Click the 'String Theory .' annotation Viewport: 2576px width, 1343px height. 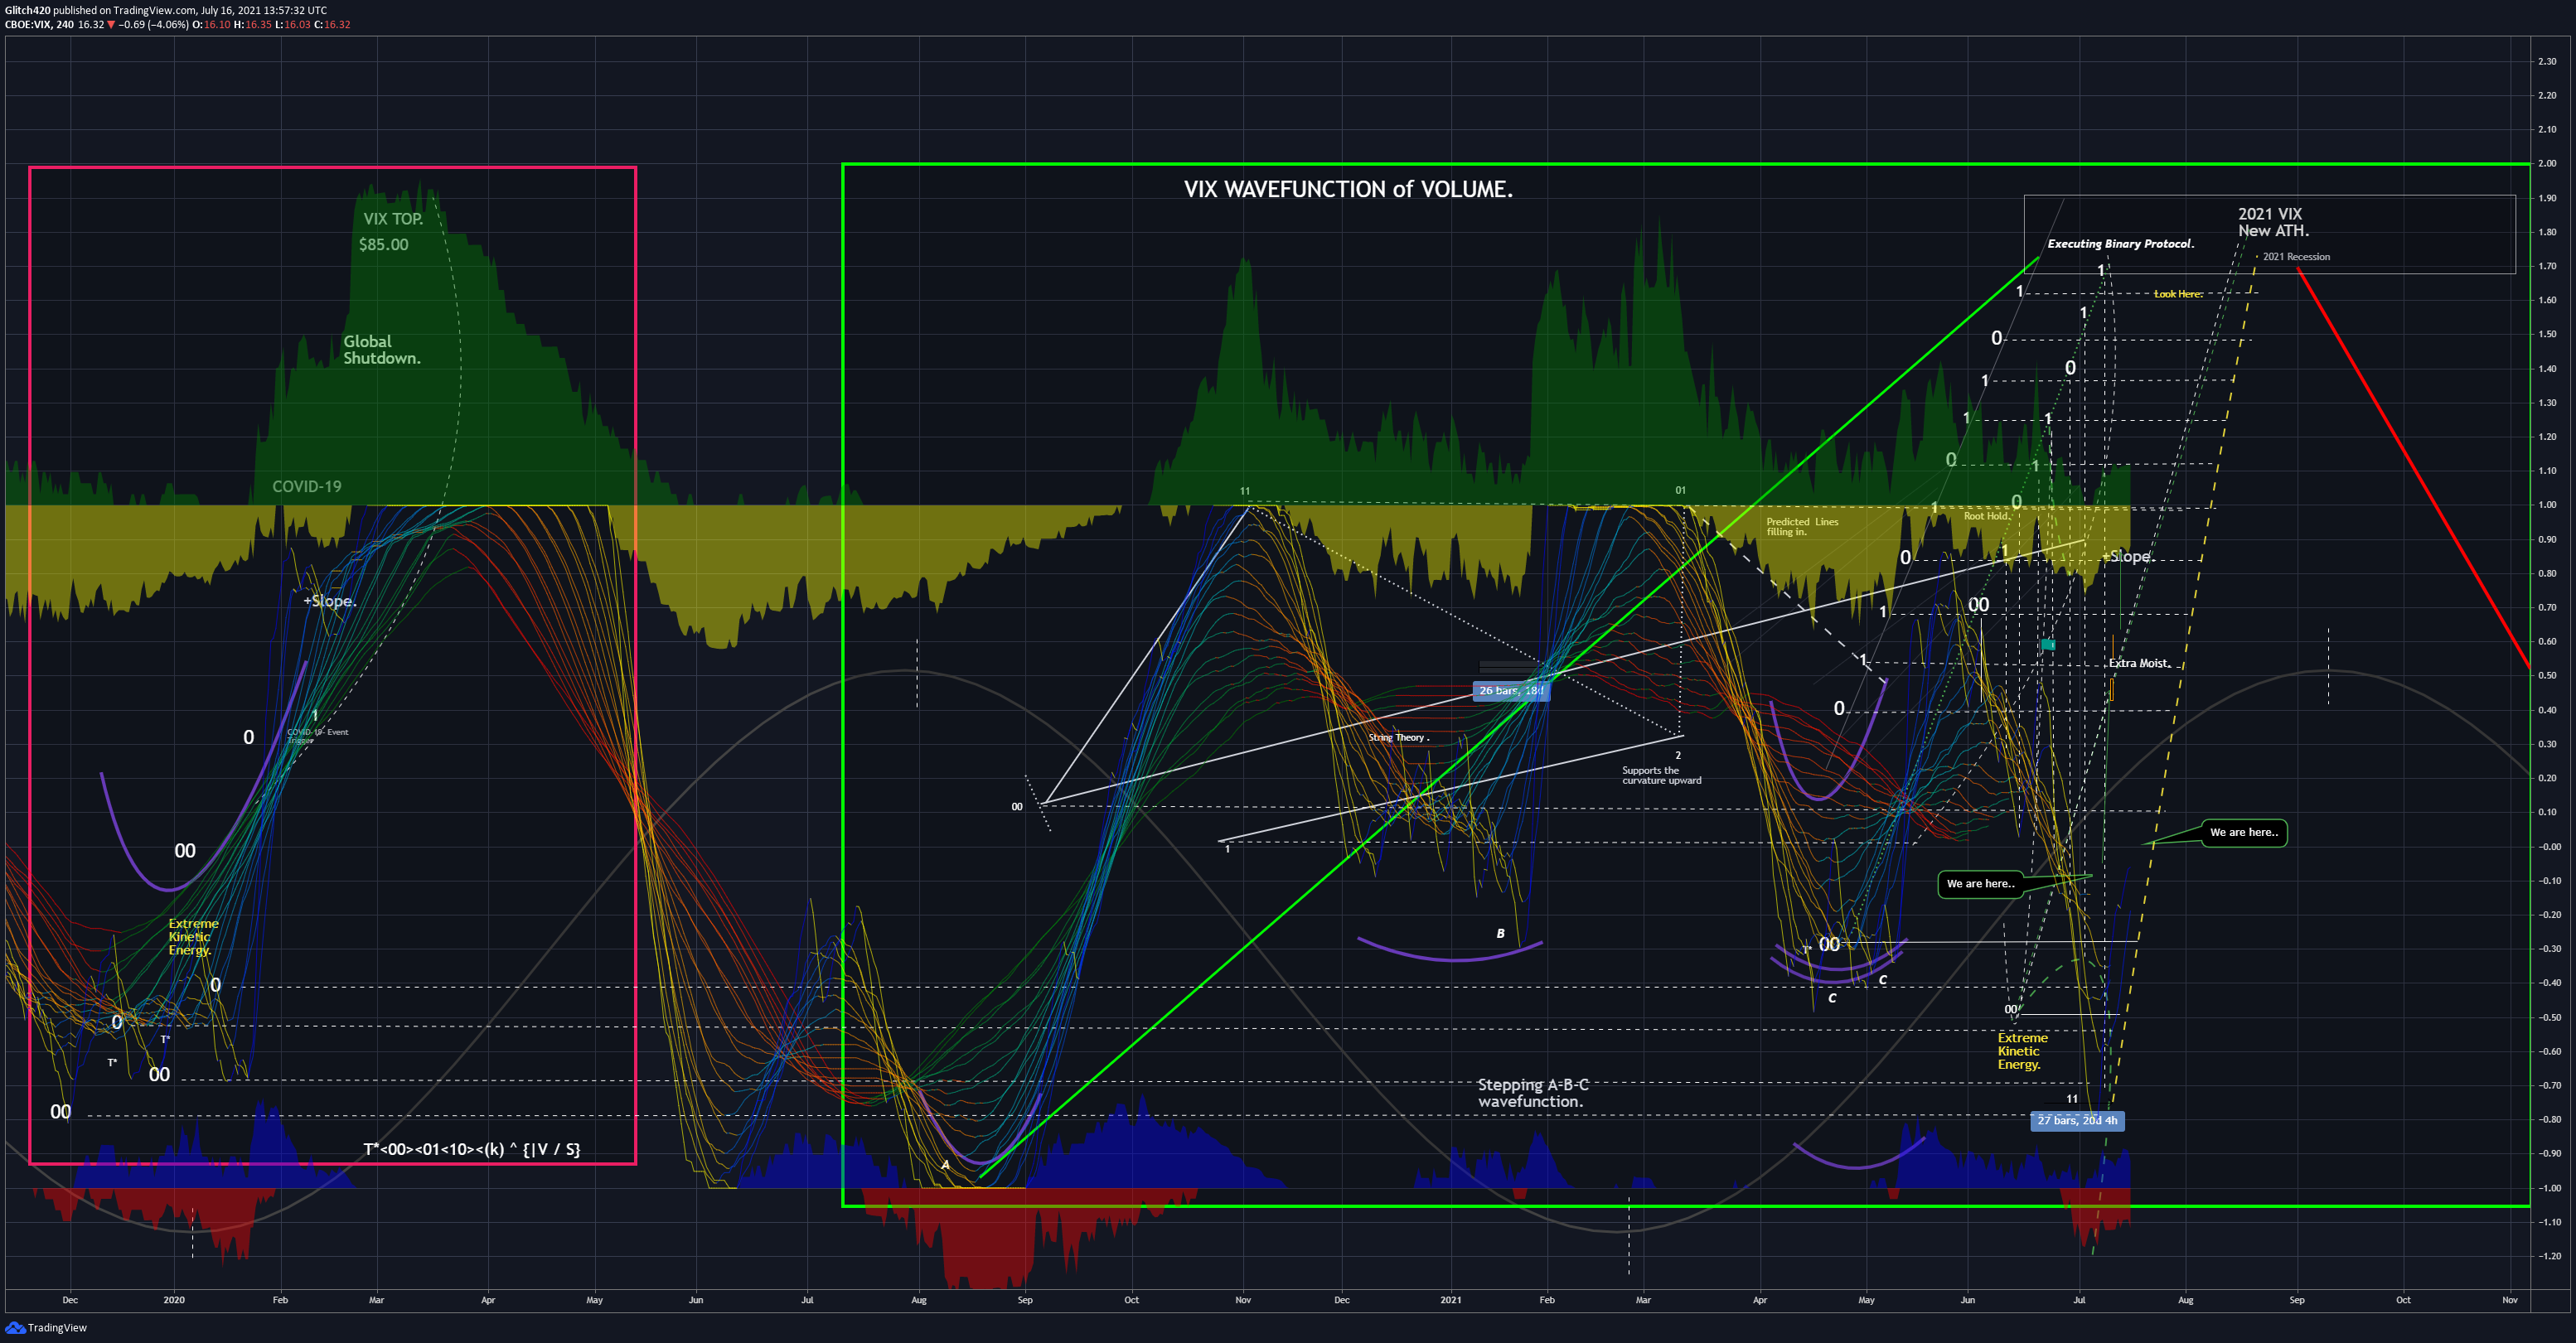click(x=1399, y=737)
